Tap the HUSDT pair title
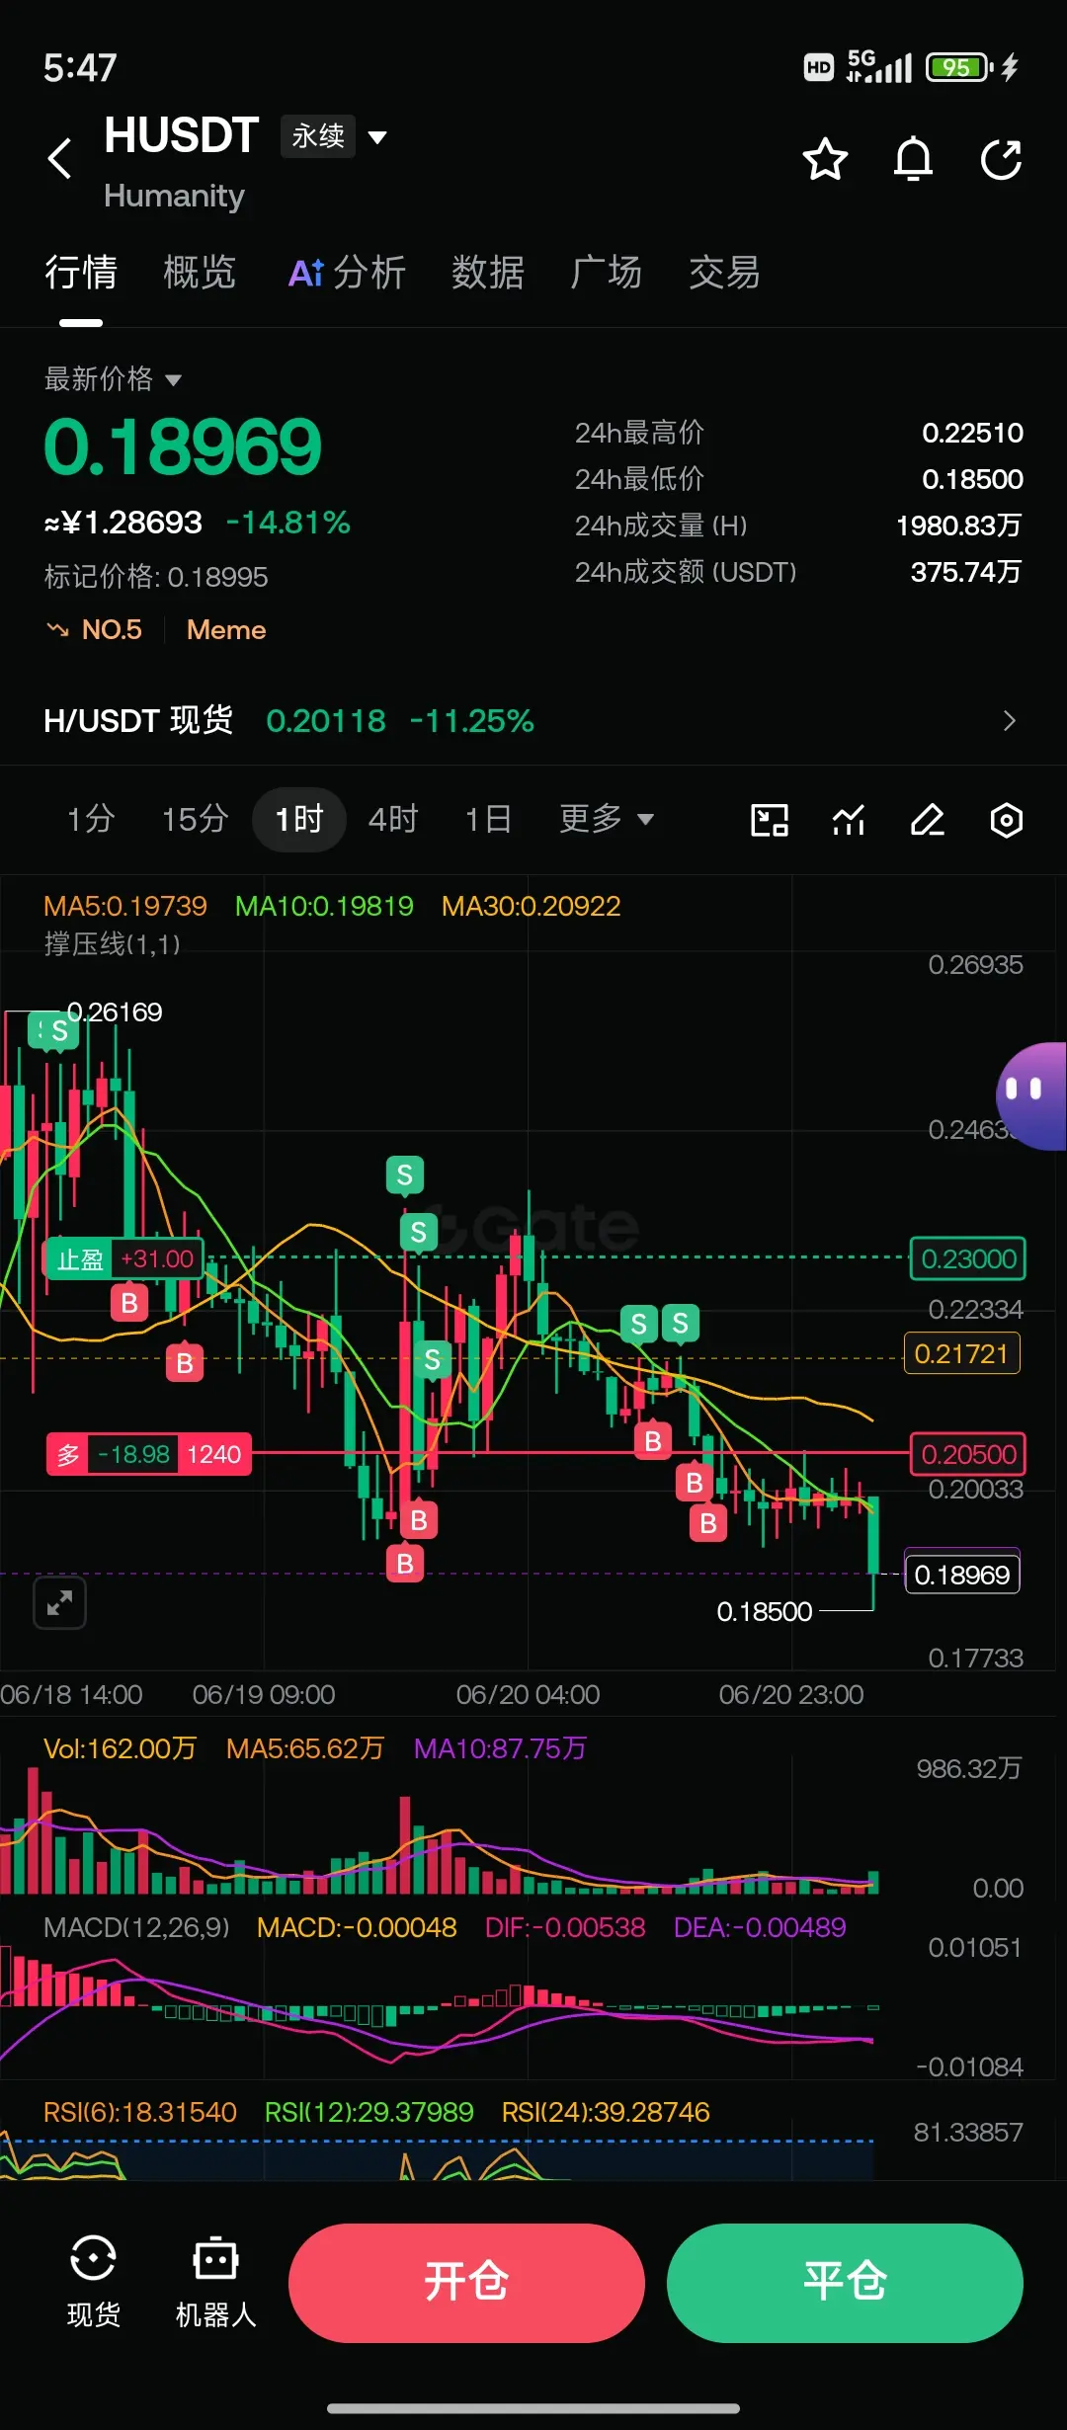Image resolution: width=1067 pixels, height=2430 pixels. [x=182, y=135]
